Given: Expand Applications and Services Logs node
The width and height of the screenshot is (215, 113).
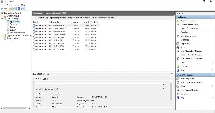Looking at the screenshot, I should coord(2,36).
